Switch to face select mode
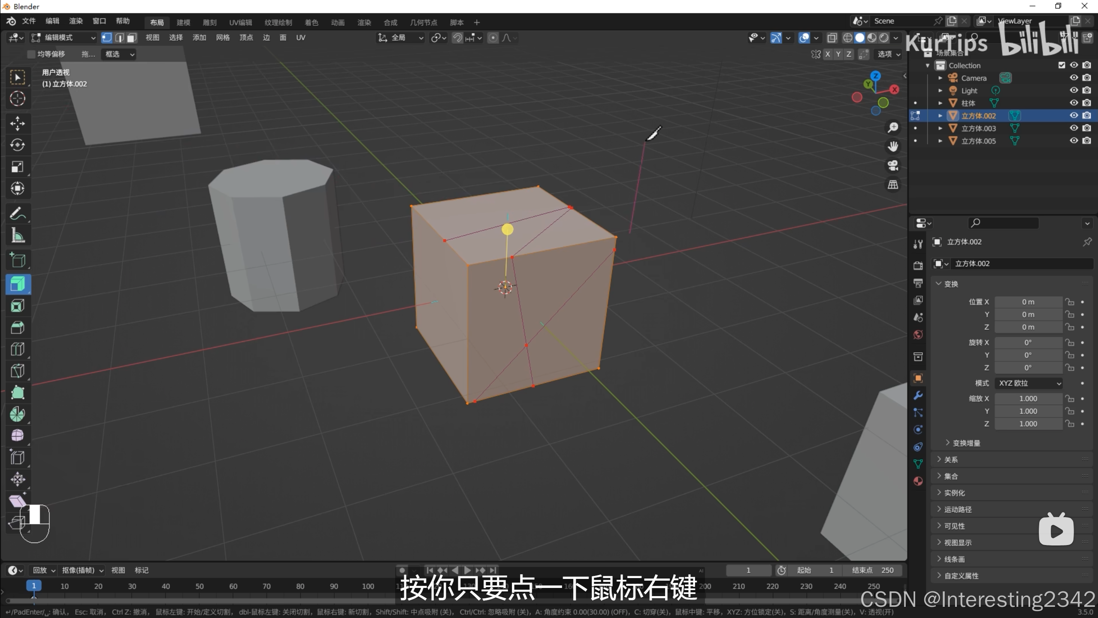1098x618 pixels. point(132,38)
